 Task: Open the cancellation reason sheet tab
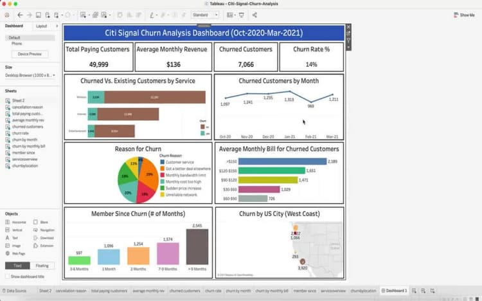coord(71,291)
